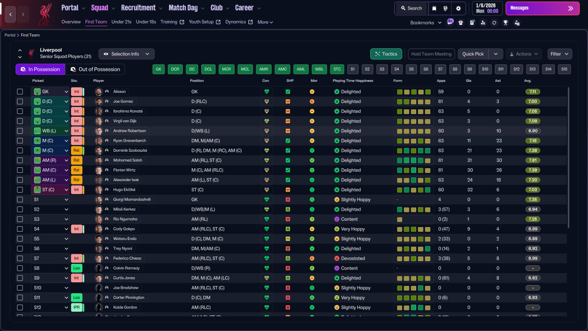
Task: Open the Recruitment menu
Action: pyautogui.click(x=141, y=8)
